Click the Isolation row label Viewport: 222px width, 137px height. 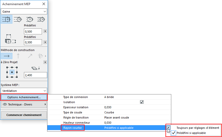(69, 102)
